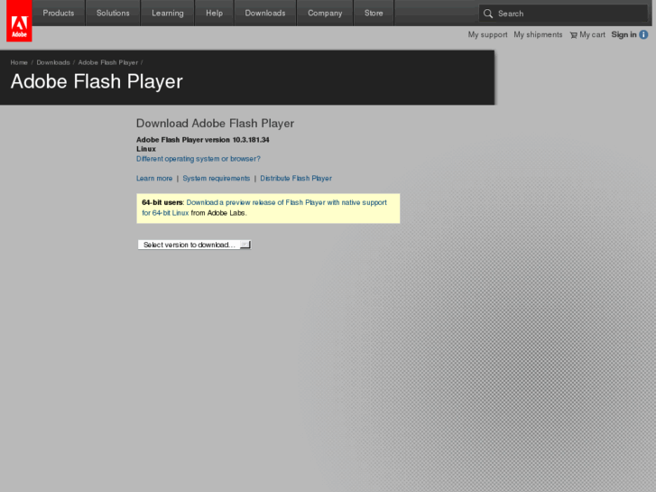This screenshot has height=492, width=656.
Task: Open the Downloads menu
Action: point(265,13)
